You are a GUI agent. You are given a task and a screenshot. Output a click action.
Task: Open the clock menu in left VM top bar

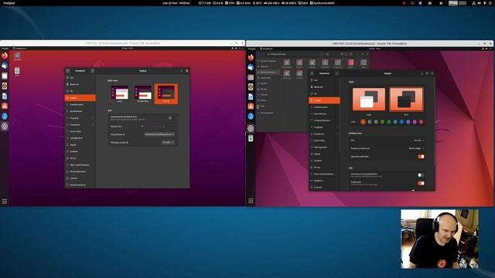[x=127, y=48]
